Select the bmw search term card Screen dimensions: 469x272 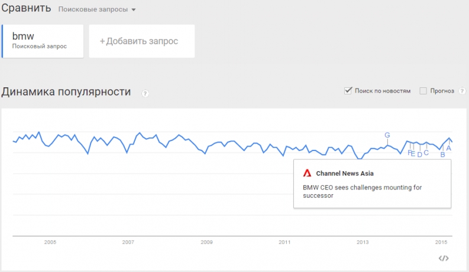(x=43, y=41)
